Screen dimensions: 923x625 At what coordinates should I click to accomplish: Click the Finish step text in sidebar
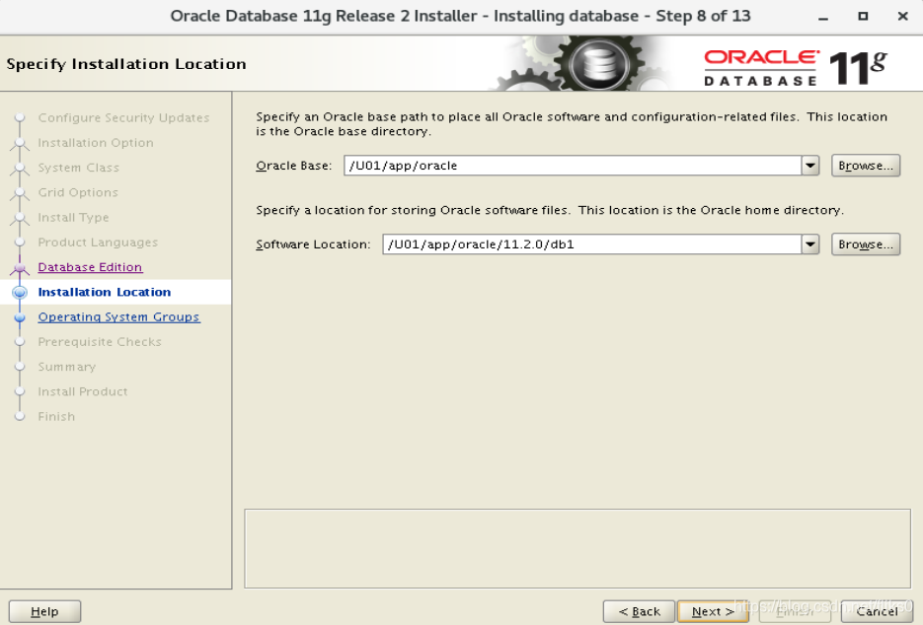[x=56, y=416]
